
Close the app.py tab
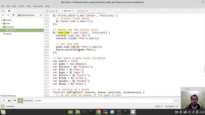[56, 11]
